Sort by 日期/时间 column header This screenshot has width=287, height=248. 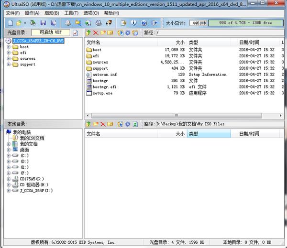(x=249, y=42)
